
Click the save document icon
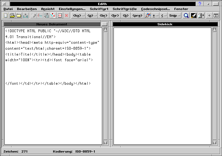point(25,15)
